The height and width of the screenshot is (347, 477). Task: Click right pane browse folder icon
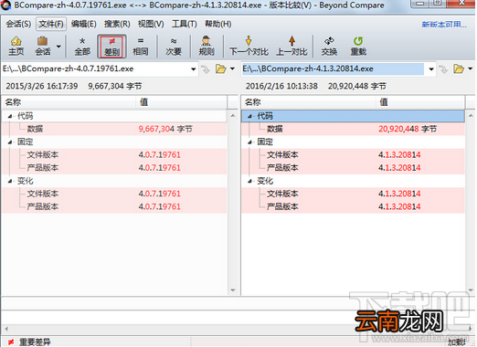pos(459,69)
